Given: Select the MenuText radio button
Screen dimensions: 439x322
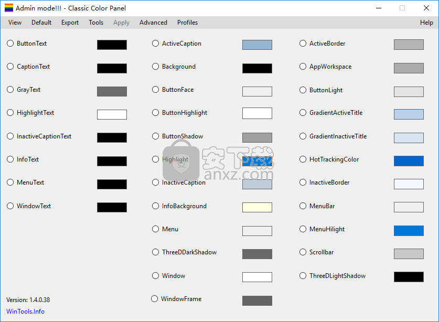Looking at the screenshot, I should click(10, 183).
